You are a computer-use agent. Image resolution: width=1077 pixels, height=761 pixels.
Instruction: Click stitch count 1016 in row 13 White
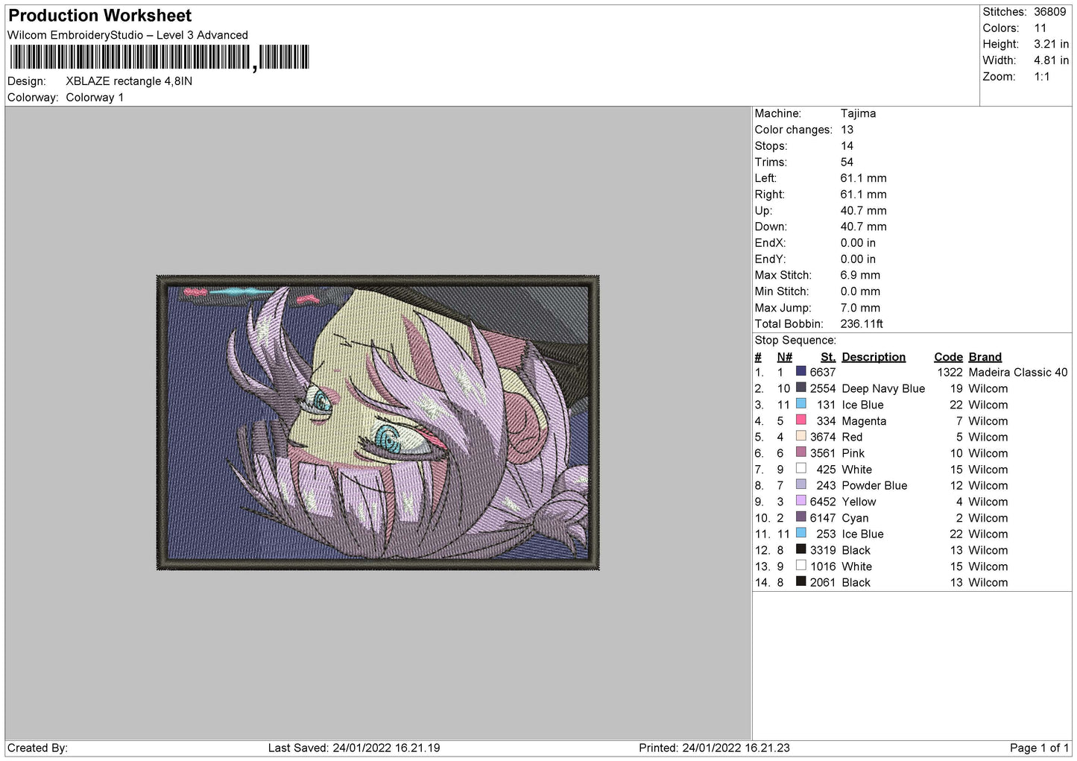pos(823,566)
